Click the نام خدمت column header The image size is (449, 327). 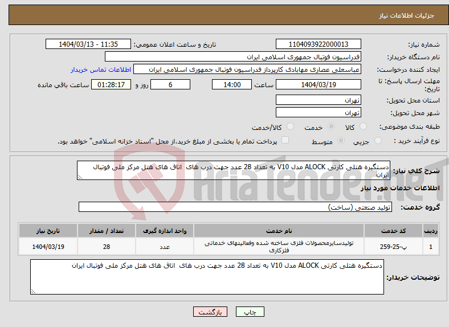(279, 231)
